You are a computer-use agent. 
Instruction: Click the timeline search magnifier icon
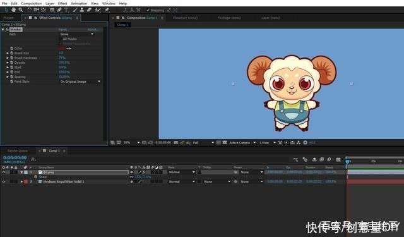click(x=33, y=159)
